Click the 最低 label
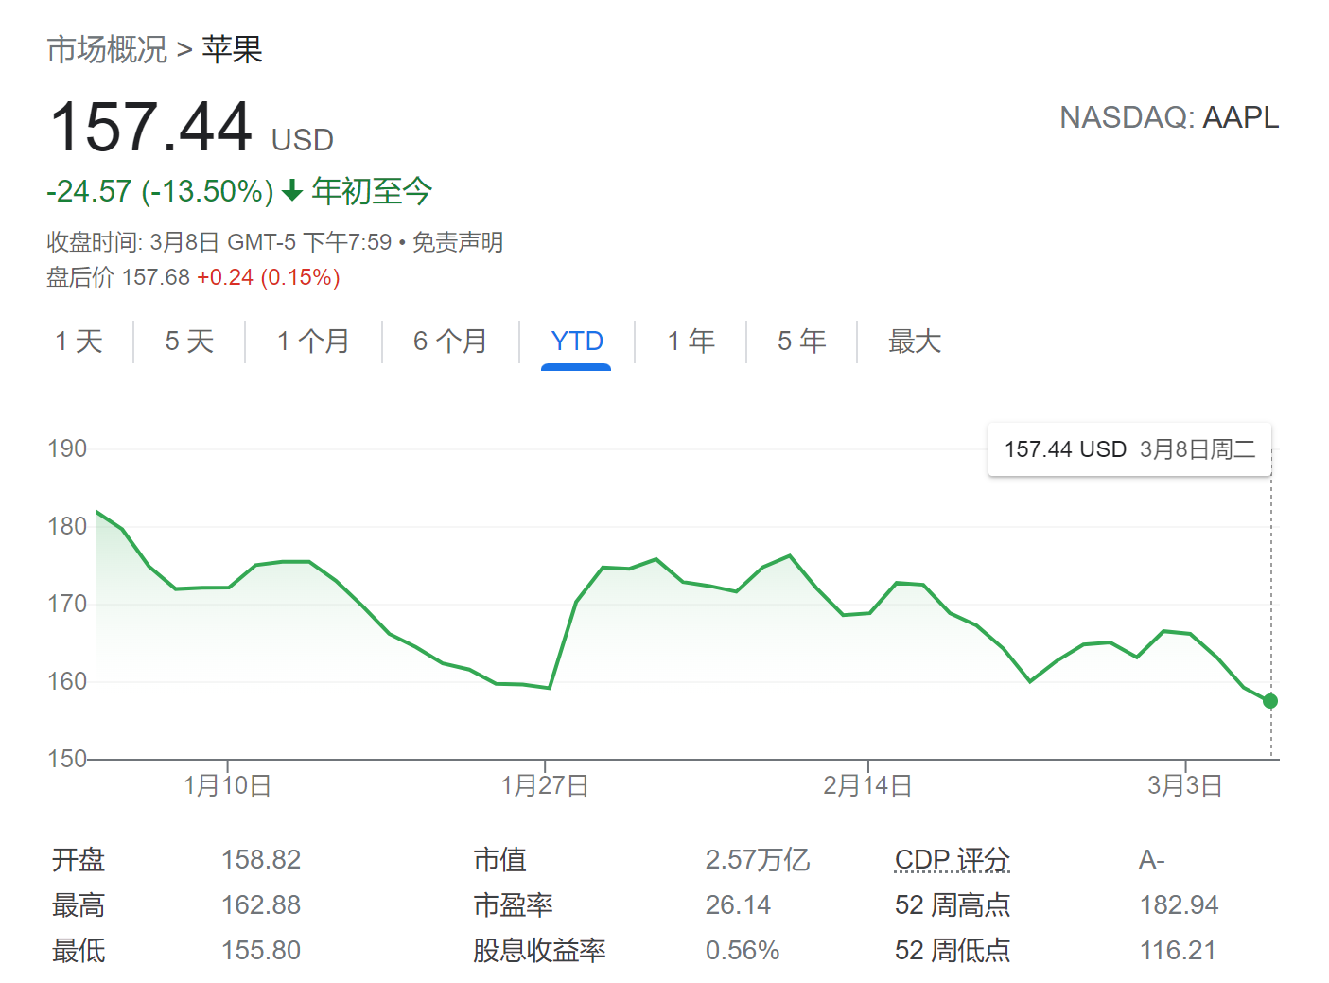The image size is (1329, 983). [79, 950]
